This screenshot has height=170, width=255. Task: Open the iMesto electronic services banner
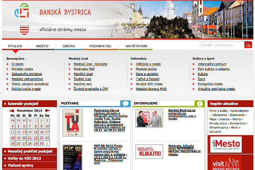coord(226,144)
